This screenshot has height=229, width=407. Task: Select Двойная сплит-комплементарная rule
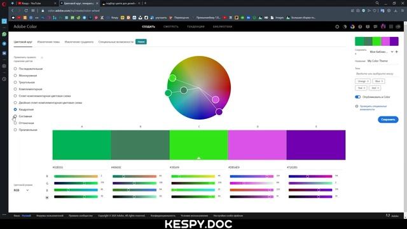48,102
